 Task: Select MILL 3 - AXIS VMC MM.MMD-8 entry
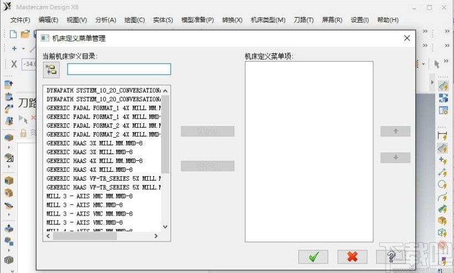[90, 214]
